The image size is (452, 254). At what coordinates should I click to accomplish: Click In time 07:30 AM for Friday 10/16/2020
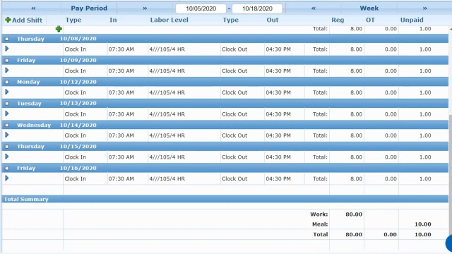[121, 179]
